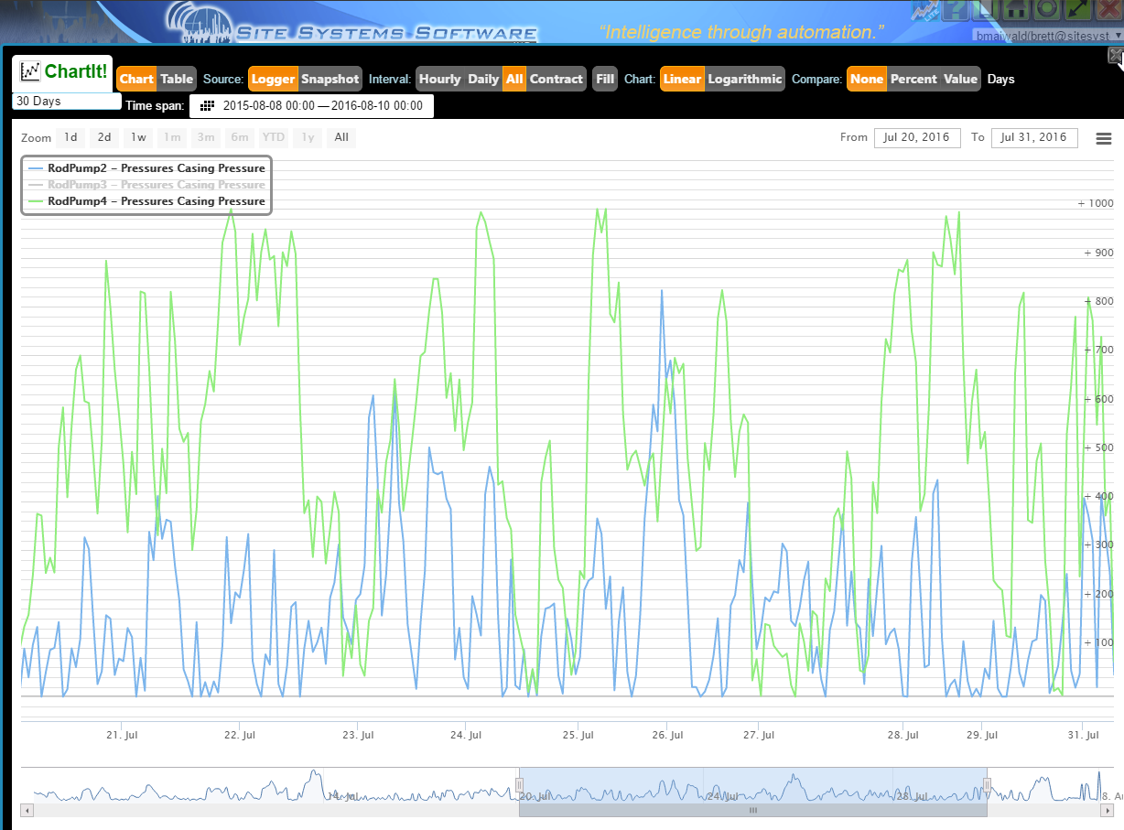Click the calendar grid icon in time span

[207, 106]
